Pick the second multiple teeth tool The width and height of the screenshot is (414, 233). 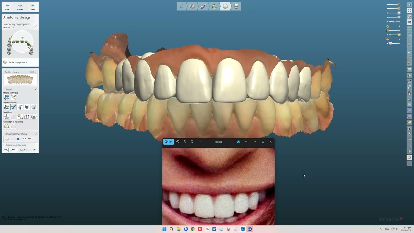(x=13, y=97)
